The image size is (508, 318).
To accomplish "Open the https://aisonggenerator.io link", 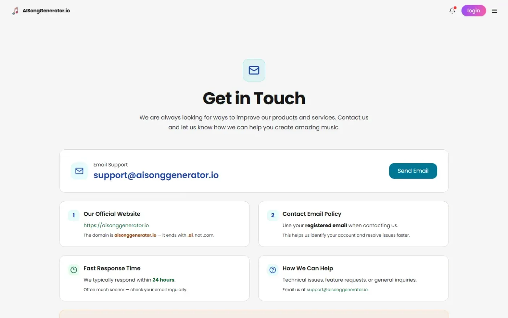I will click(x=116, y=225).
